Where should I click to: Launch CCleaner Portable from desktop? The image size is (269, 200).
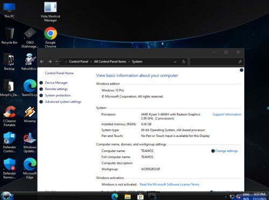point(9,116)
